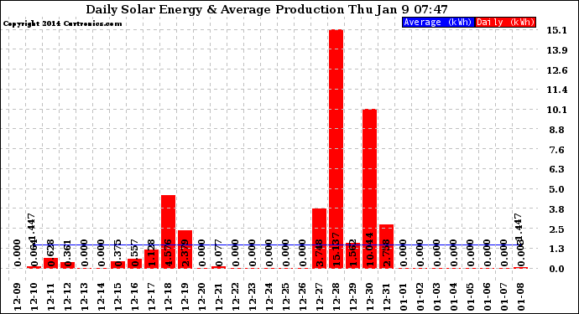Click the 3.748 value label
The height and width of the screenshot is (314, 579).
pos(320,252)
